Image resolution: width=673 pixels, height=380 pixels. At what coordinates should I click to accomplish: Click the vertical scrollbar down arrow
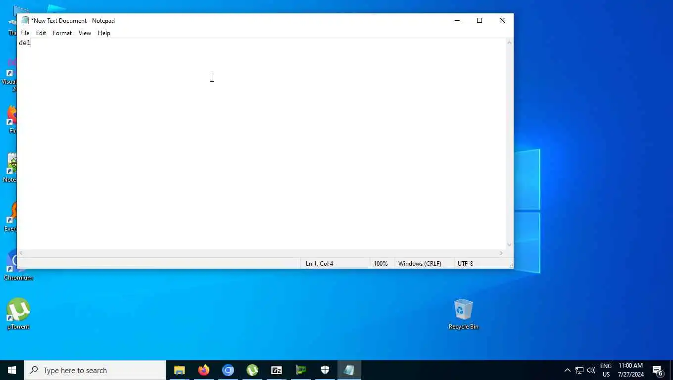(x=509, y=245)
